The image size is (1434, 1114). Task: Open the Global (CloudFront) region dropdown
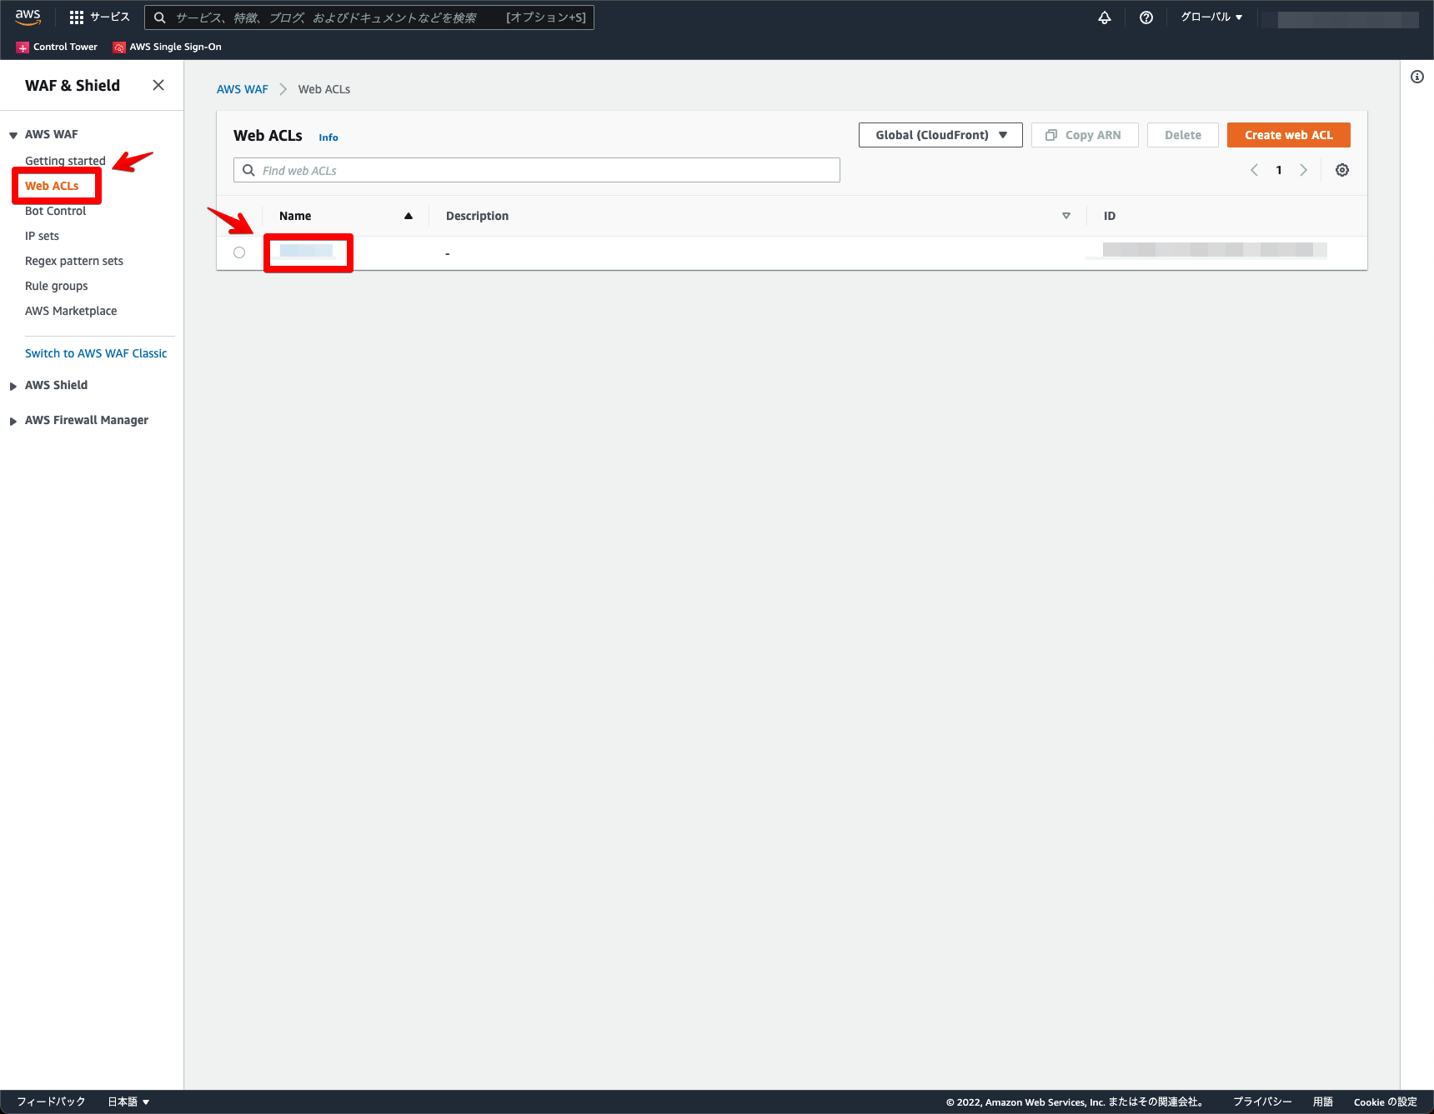(x=940, y=135)
